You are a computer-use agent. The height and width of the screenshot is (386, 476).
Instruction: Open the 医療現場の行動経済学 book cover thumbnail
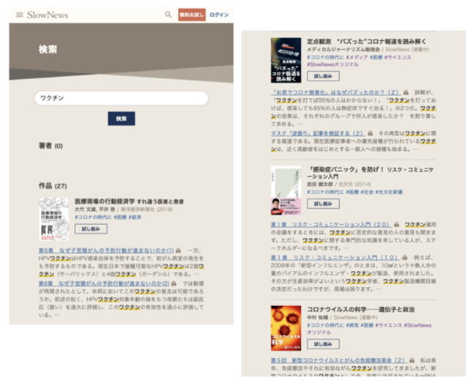[53, 216]
